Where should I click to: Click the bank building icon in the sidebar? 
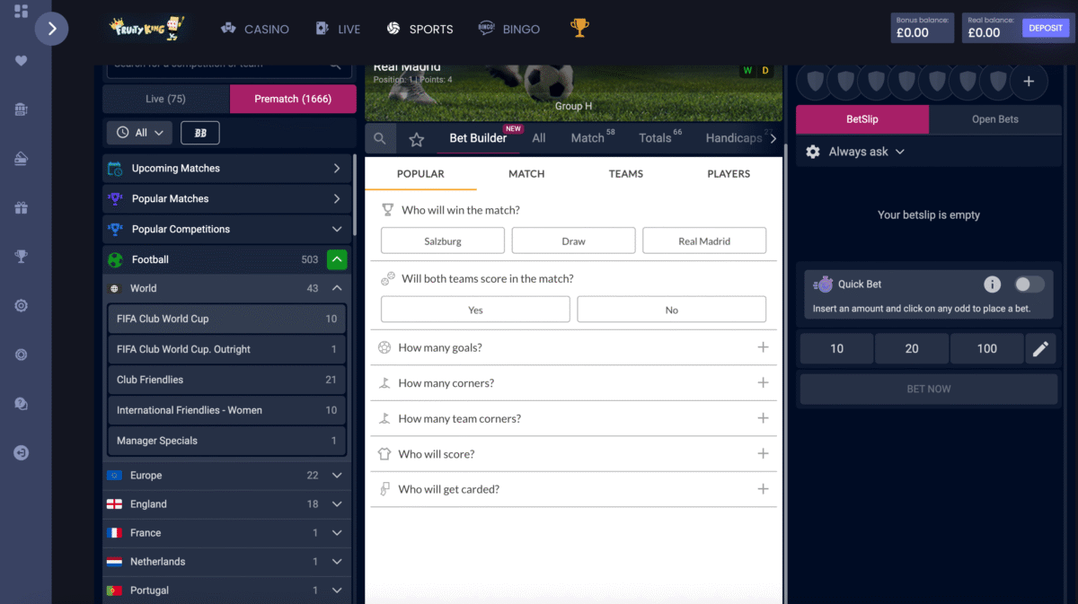coord(22,109)
